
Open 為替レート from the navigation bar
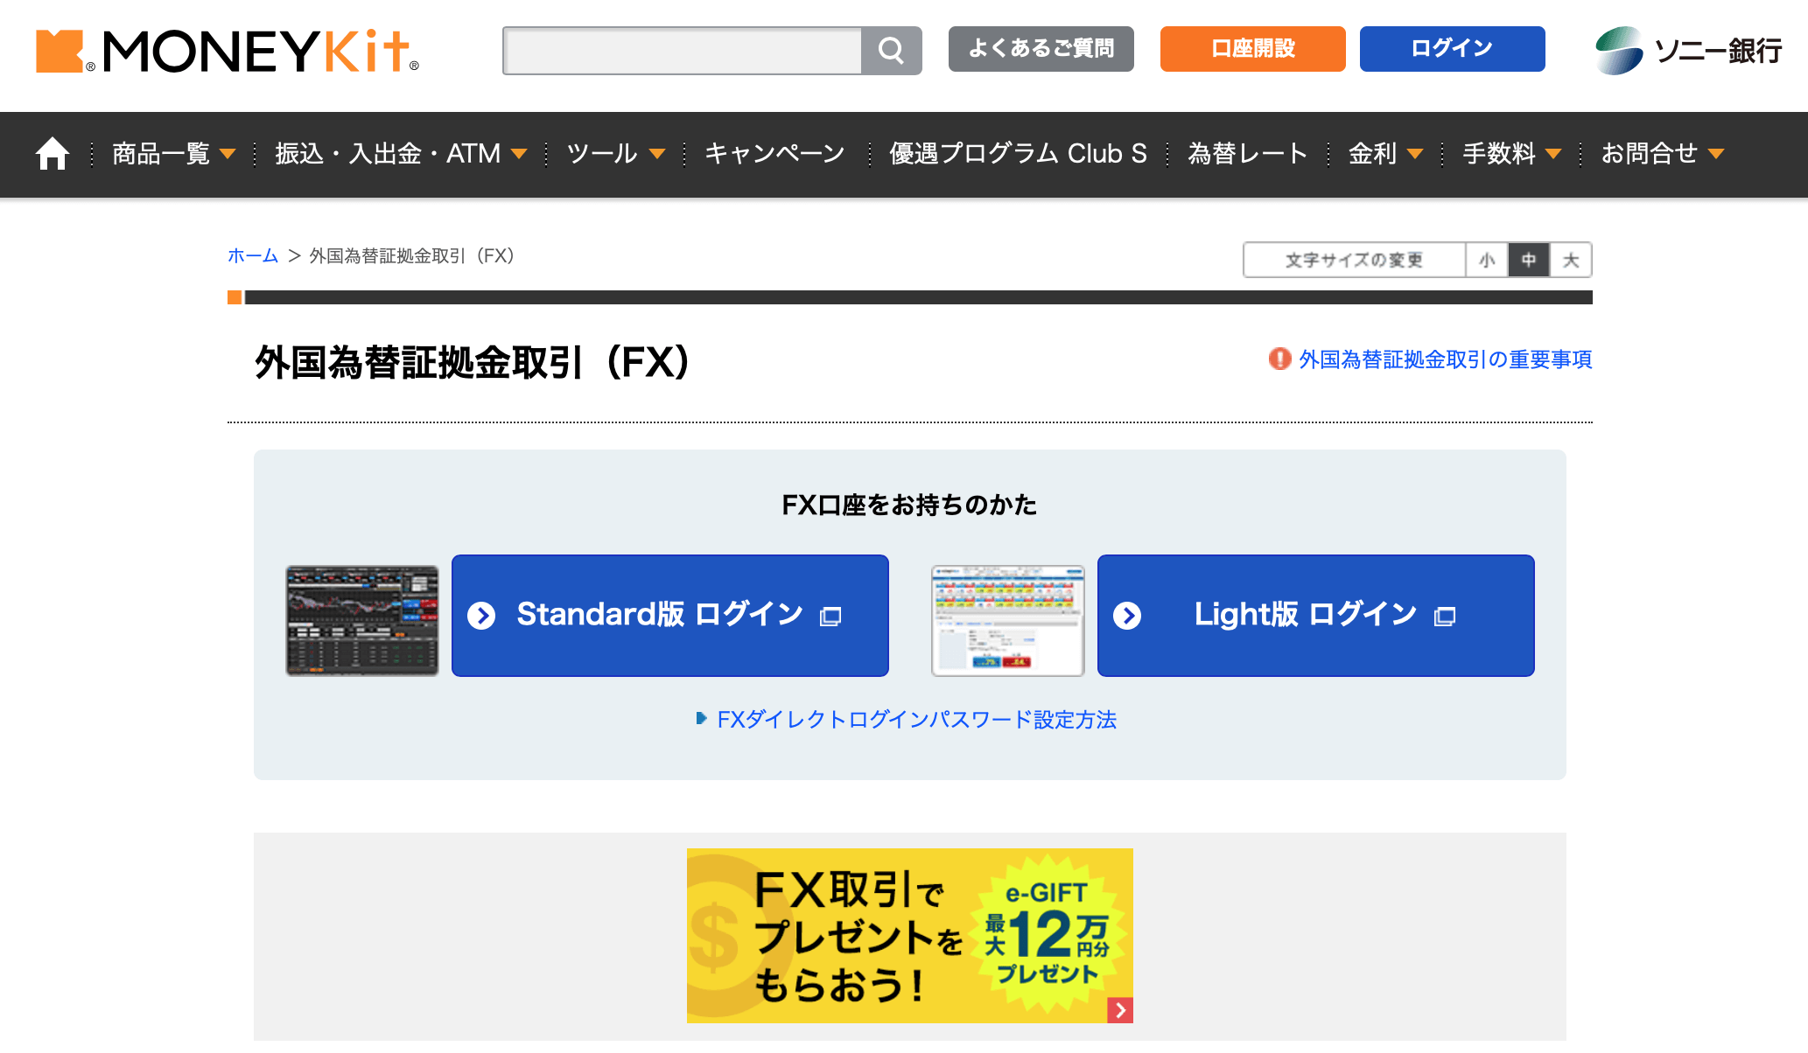(1246, 154)
